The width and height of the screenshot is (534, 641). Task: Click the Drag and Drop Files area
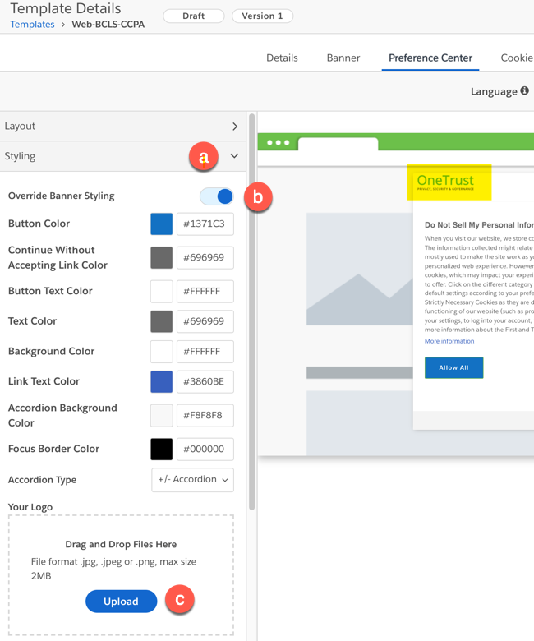click(x=121, y=574)
